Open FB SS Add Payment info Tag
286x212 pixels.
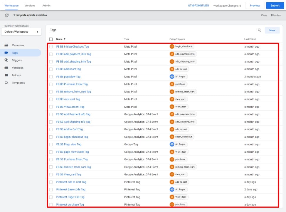tap(73, 114)
